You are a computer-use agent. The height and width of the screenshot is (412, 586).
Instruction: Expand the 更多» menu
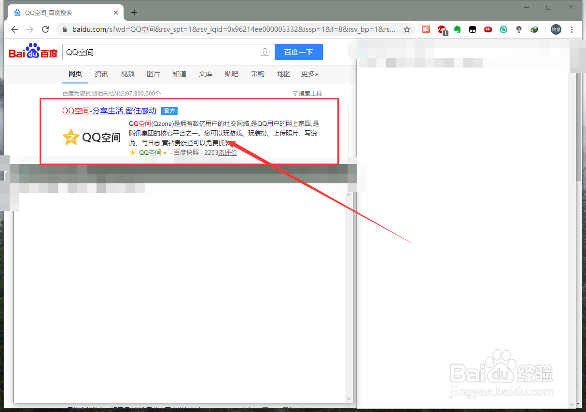(310, 74)
